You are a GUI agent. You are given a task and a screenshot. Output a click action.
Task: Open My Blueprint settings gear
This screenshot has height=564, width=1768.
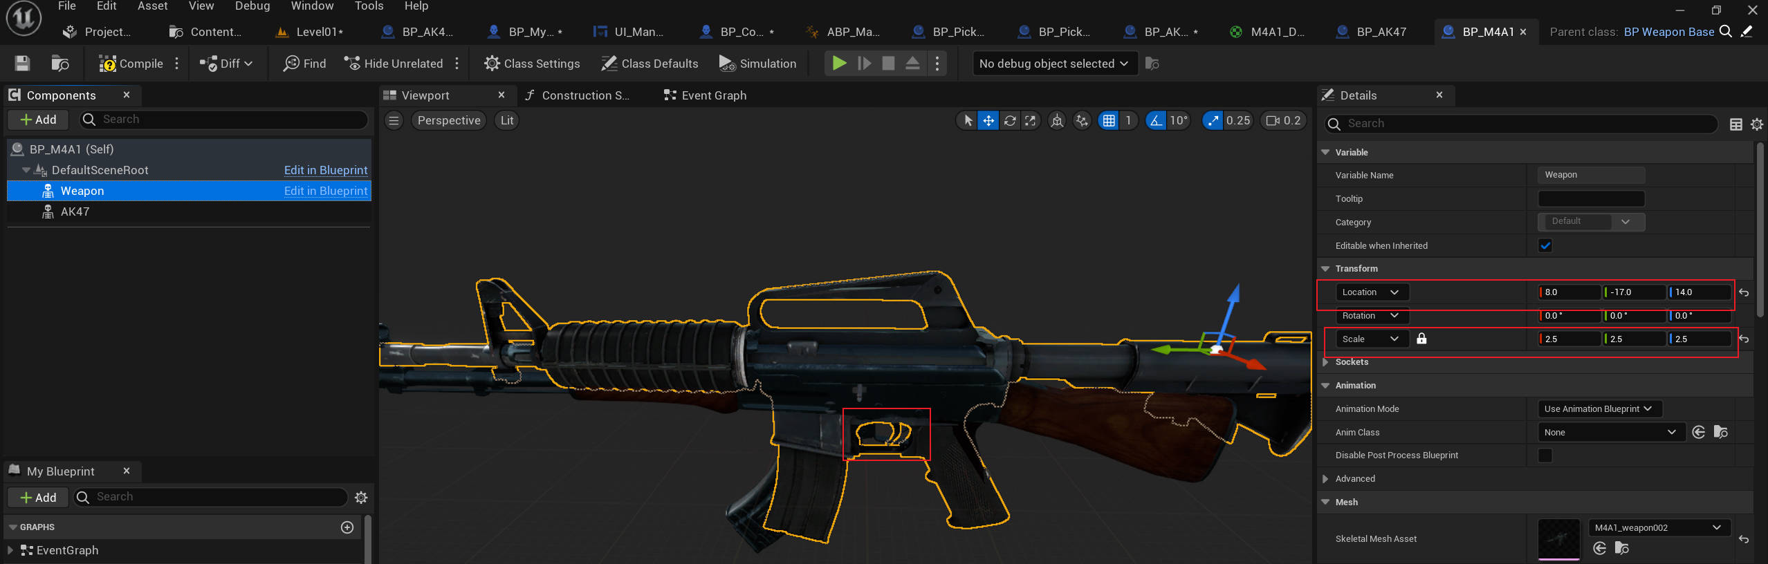point(361,498)
